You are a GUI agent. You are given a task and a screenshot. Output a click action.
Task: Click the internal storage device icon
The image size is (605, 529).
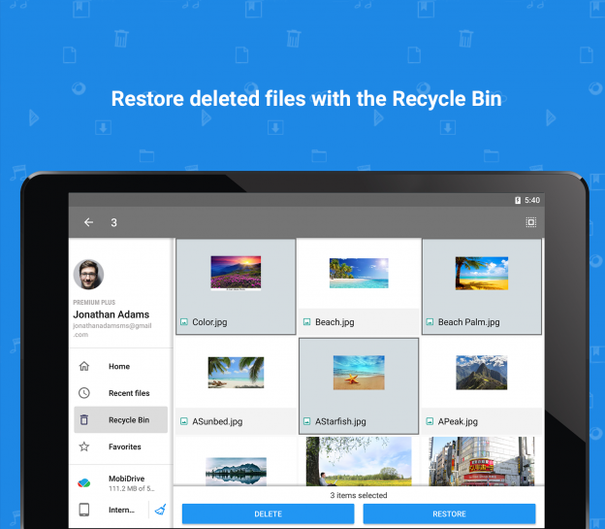pyautogui.click(x=84, y=510)
